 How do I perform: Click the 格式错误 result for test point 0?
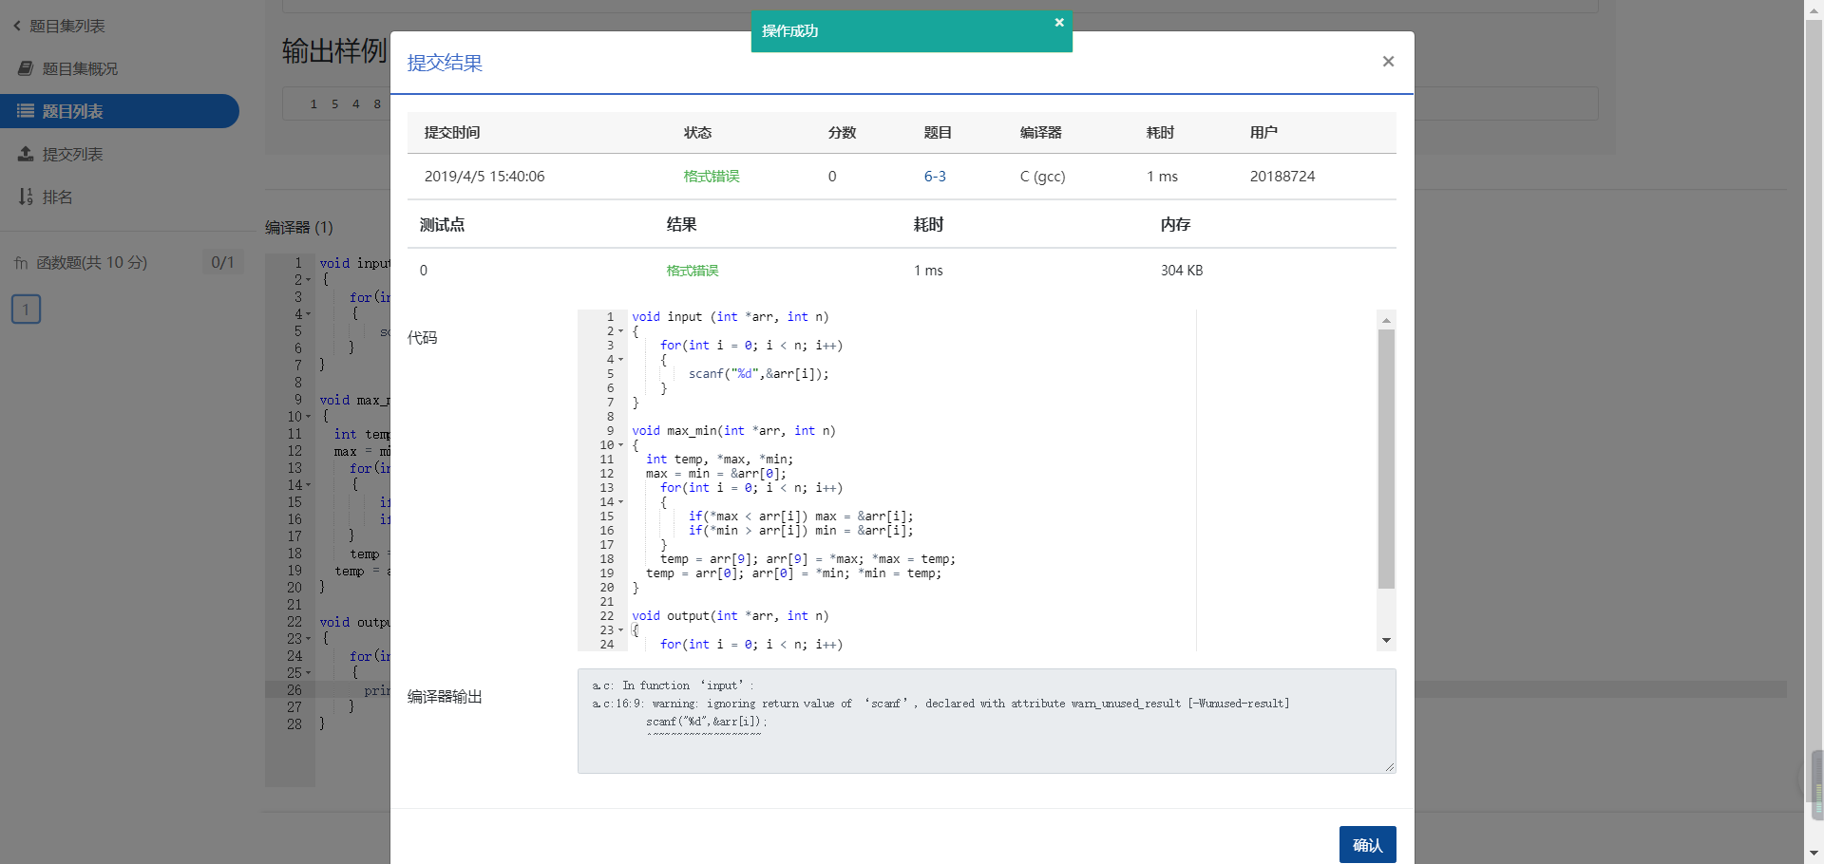point(693,271)
